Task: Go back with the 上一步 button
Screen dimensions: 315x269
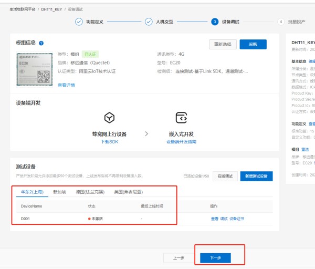Action: click(178, 258)
